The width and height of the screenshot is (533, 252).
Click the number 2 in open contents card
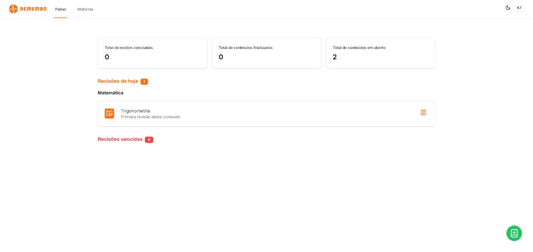(x=335, y=57)
